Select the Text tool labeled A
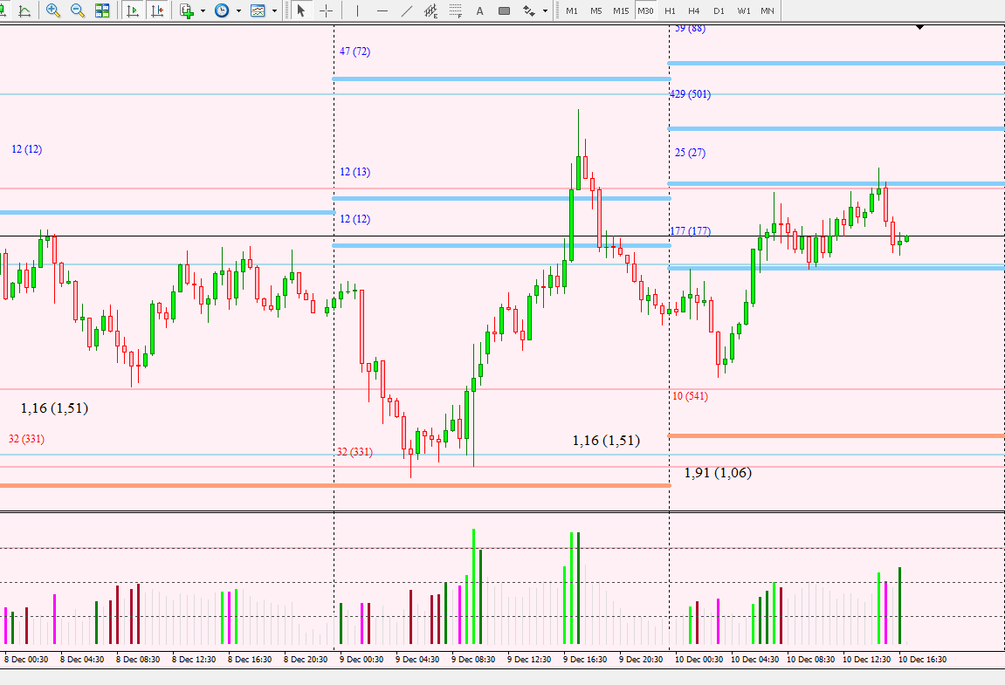Image resolution: width=1005 pixels, height=685 pixels. [x=479, y=10]
